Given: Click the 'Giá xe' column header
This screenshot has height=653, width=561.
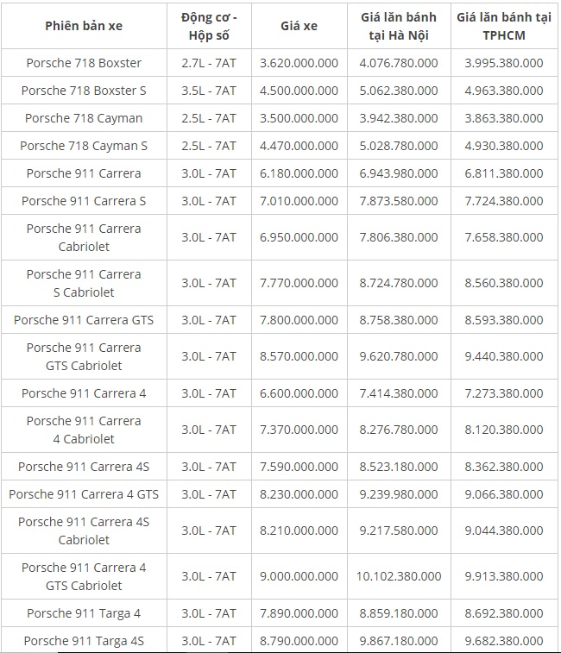Looking at the screenshot, I should point(299,26).
